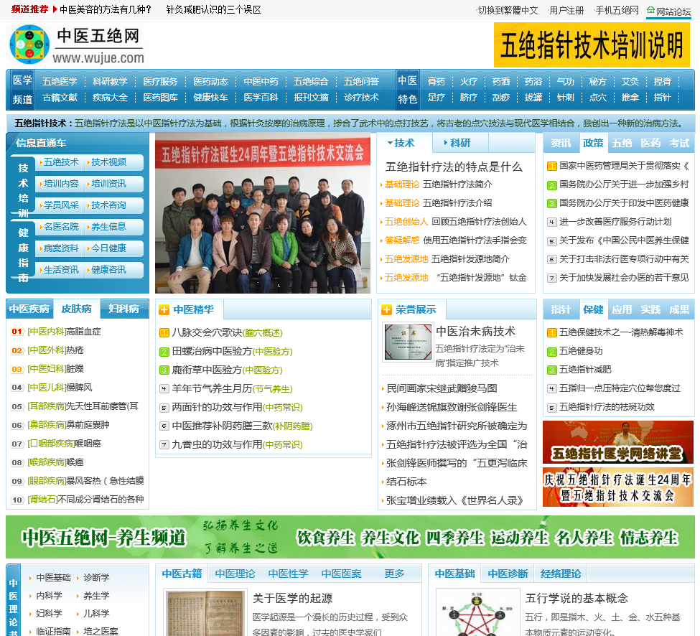The width and height of the screenshot is (700, 636).
Task: Open the group photo of 五绝指针技术交流会
Action: [263, 213]
